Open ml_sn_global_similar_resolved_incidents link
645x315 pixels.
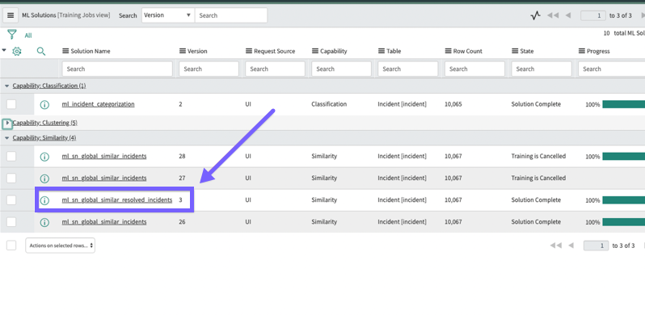point(117,199)
